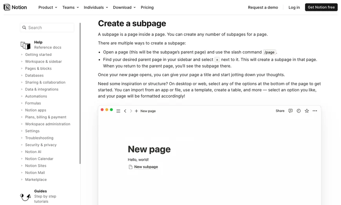Open the three-dot more options menu
Image resolution: width=341 pixels, height=205 pixels.
[315, 111]
